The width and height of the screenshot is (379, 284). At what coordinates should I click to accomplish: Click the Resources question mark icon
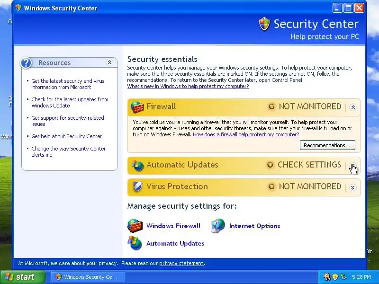pyautogui.click(x=26, y=63)
